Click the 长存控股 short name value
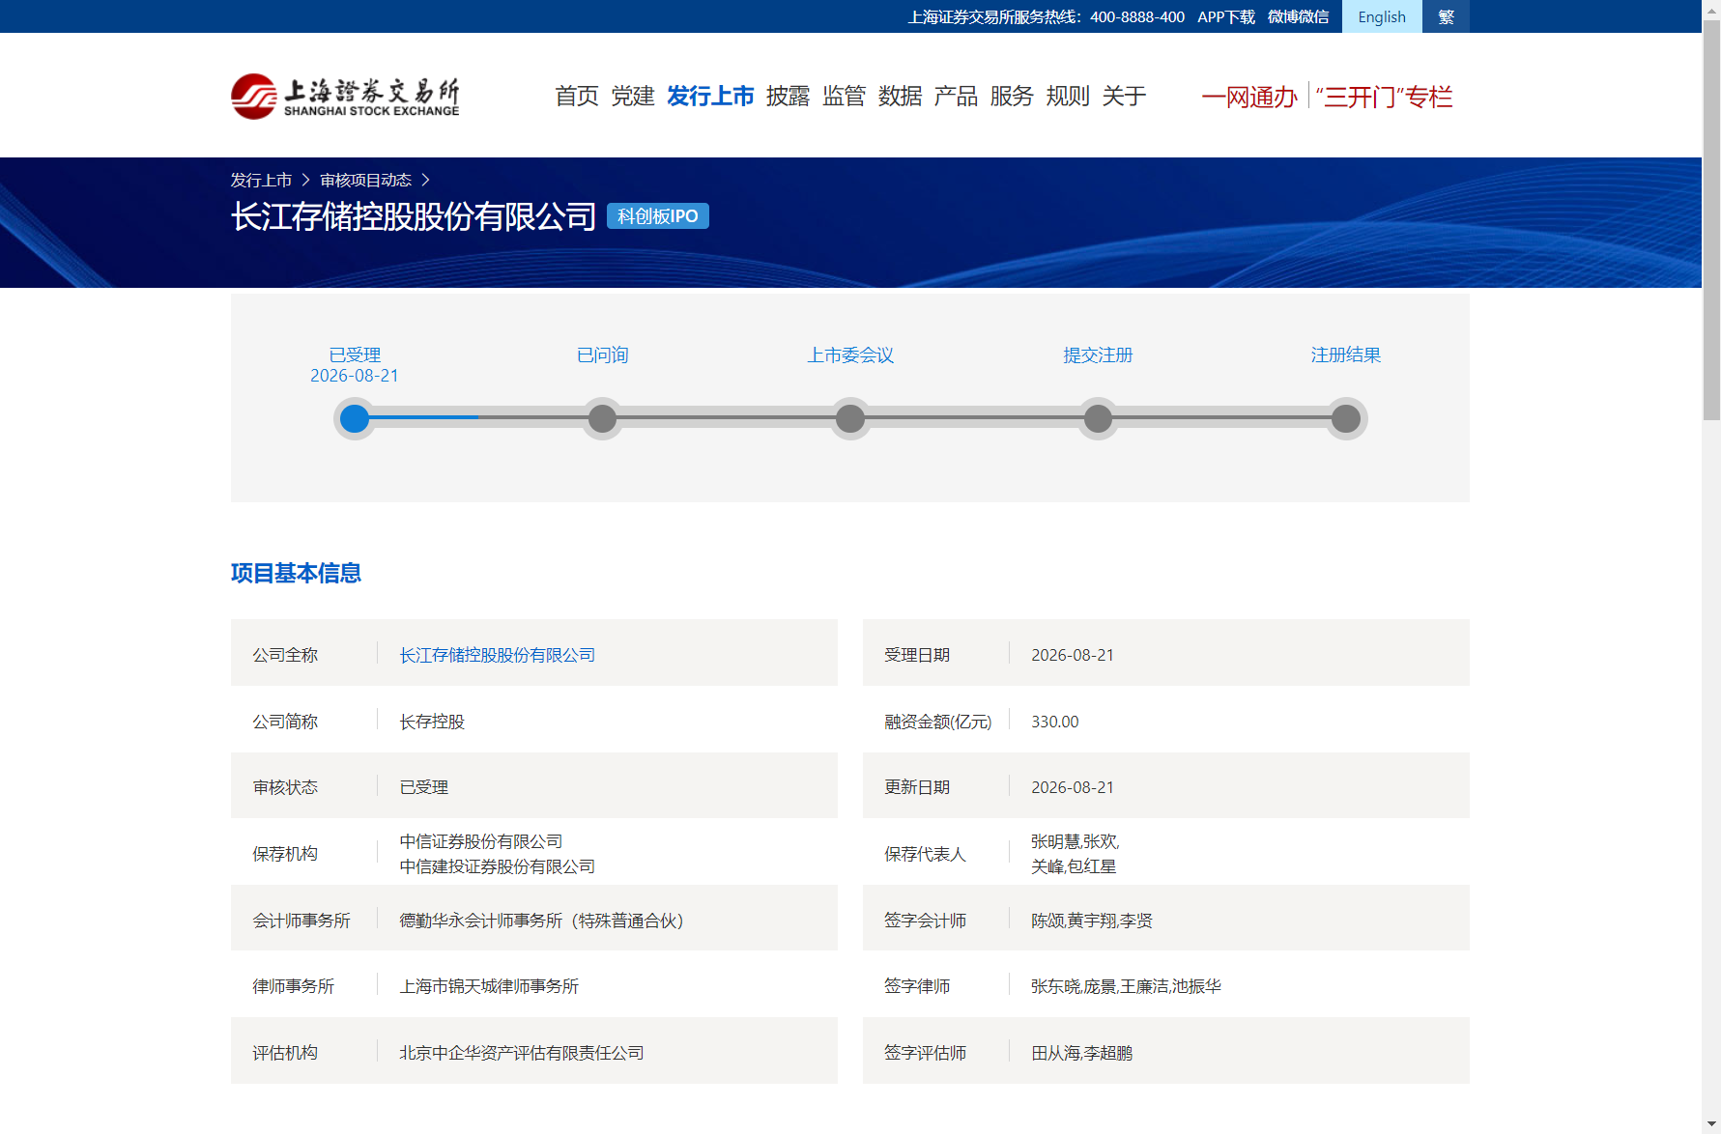Viewport: 1721px width, 1134px height. coord(432,722)
